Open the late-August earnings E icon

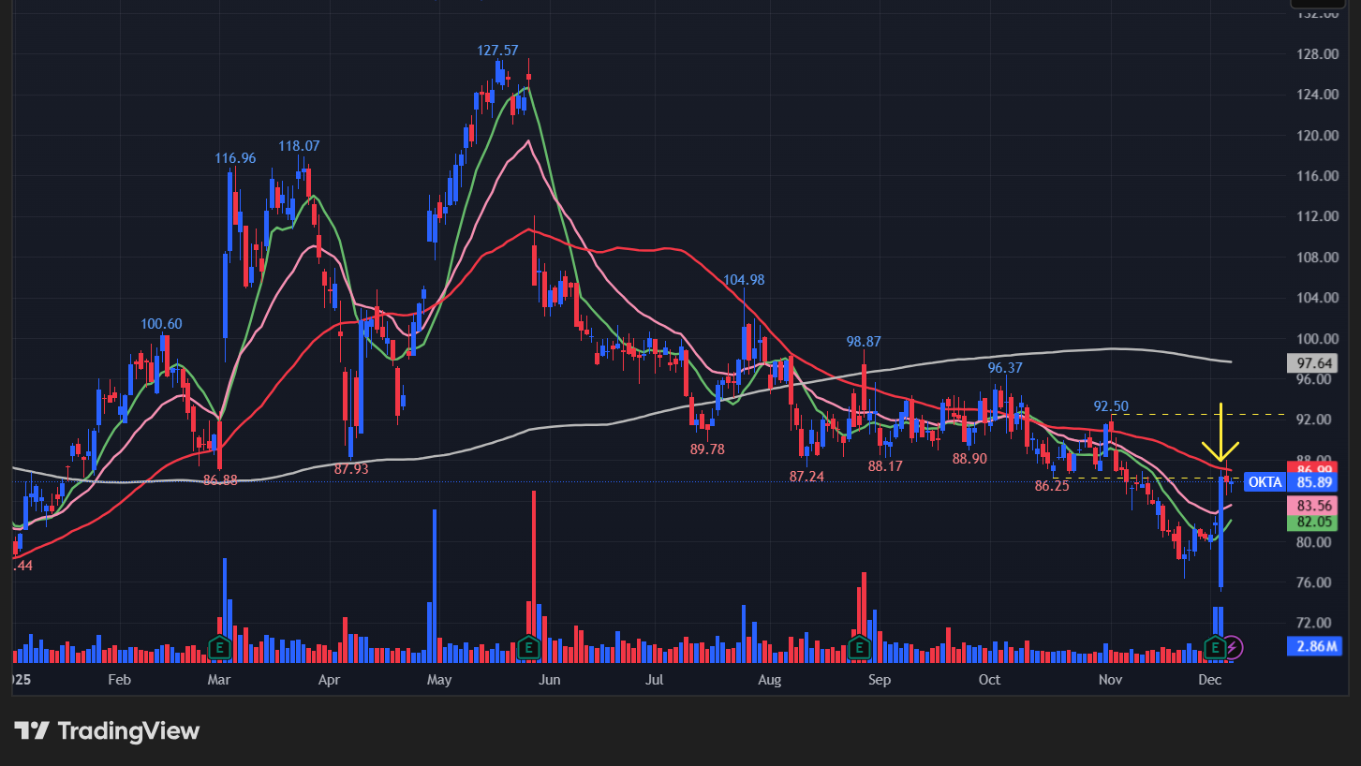tap(859, 646)
